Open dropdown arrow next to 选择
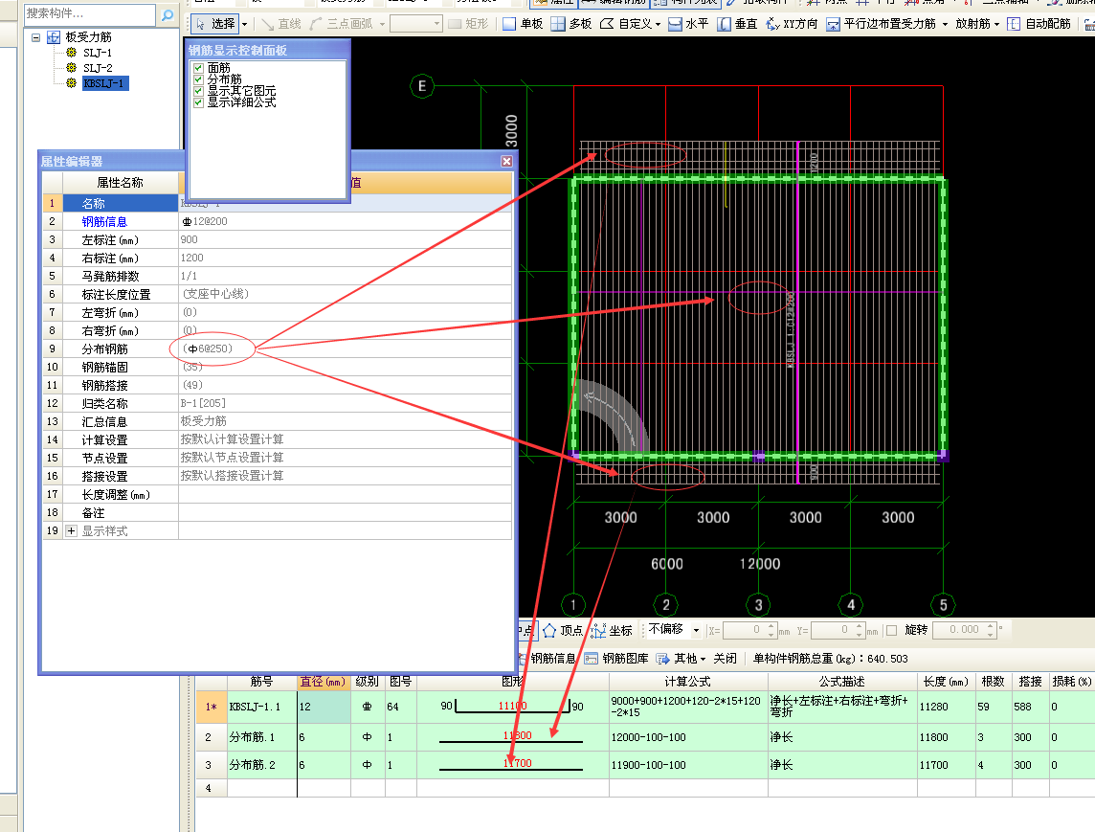Screen dimensions: 1095x832 click(x=244, y=25)
